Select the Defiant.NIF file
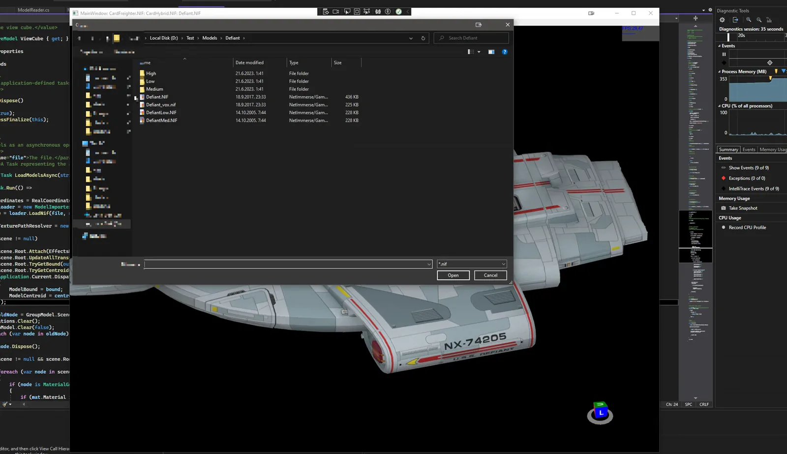 [x=157, y=97]
